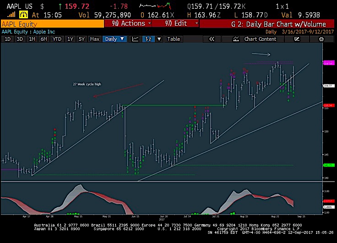Expand chart type dropdown arrow

(x=159, y=39)
